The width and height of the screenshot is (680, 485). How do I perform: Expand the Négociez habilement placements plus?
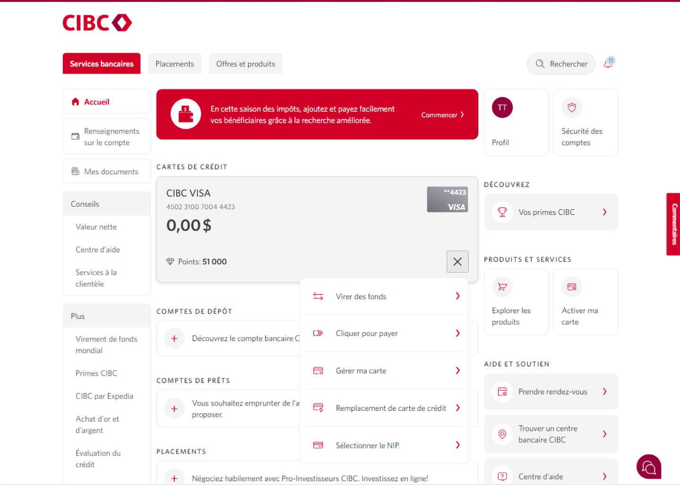[174, 478]
